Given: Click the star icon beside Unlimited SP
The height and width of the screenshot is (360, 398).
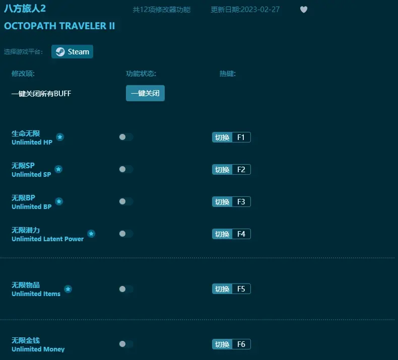Looking at the screenshot, I should [58, 169].
